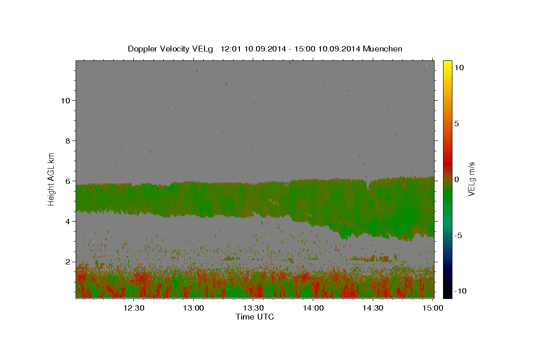Click the height axis value 4
The image size is (537, 358).
(68, 221)
